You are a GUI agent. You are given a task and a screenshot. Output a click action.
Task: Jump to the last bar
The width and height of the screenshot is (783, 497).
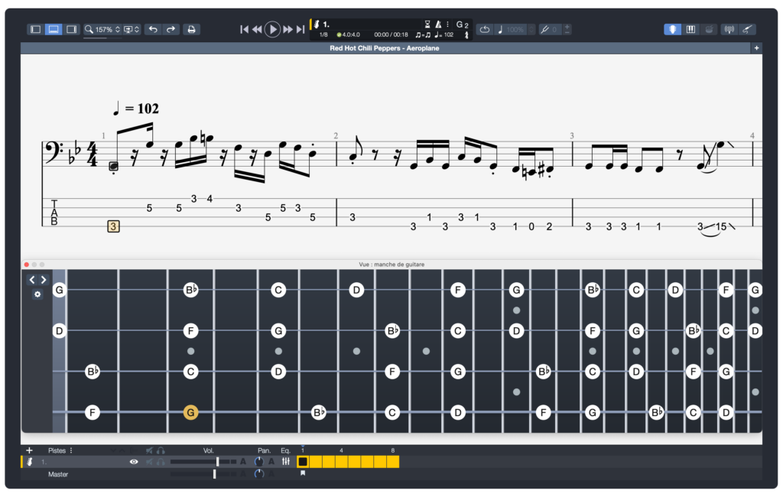click(x=300, y=30)
